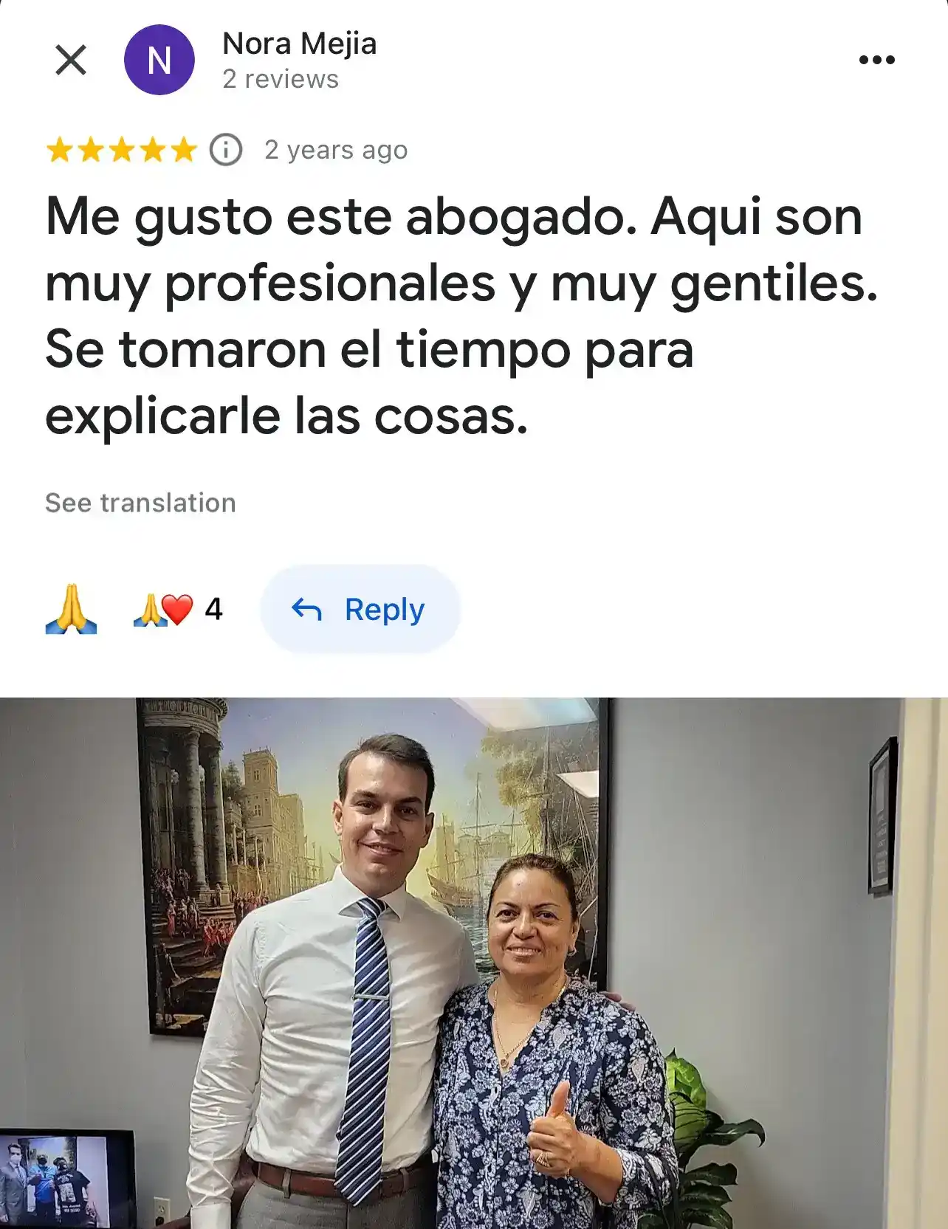Open the reactions count showing 4
Screen dimensions: 948x1229
point(178,610)
